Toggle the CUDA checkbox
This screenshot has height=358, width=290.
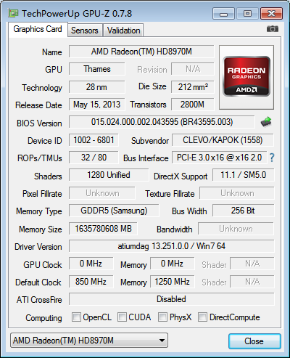click(122, 317)
